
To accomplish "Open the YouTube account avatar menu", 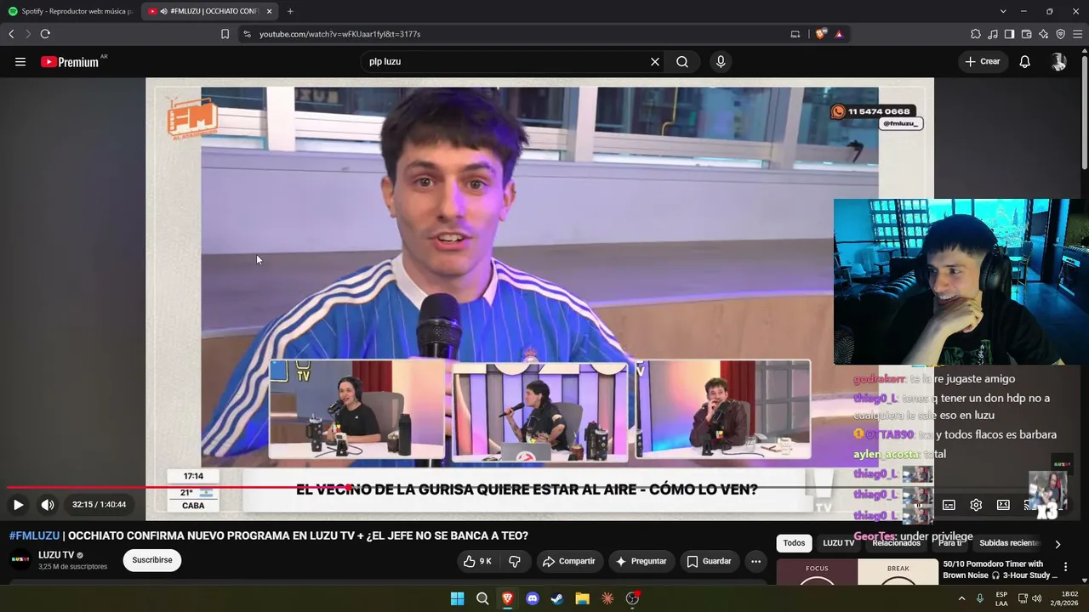I will (x=1058, y=61).
